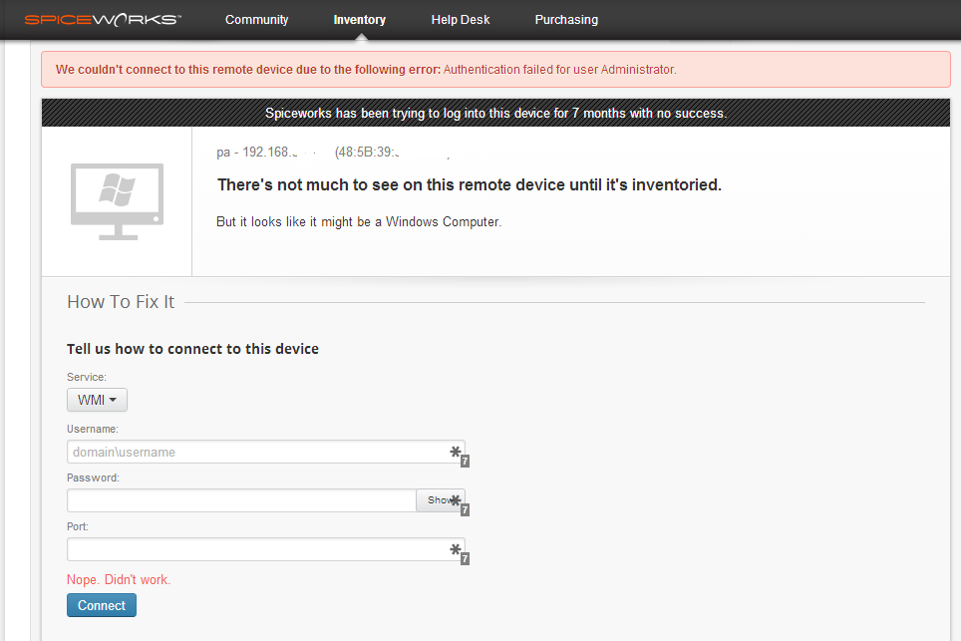Toggle the Show password option
This screenshot has height=641, width=961.
tap(439, 499)
